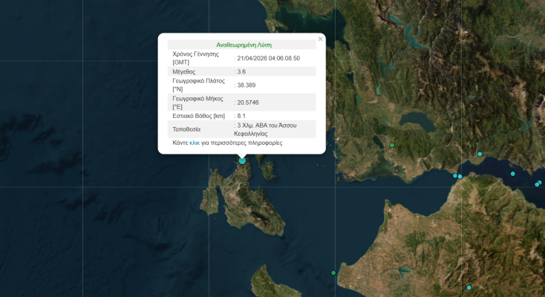
Task: Select green marker north of Gulf of Patras
Action: coord(392,146)
